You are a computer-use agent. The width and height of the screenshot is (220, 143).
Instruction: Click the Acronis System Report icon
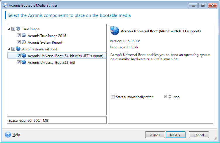click(24, 42)
